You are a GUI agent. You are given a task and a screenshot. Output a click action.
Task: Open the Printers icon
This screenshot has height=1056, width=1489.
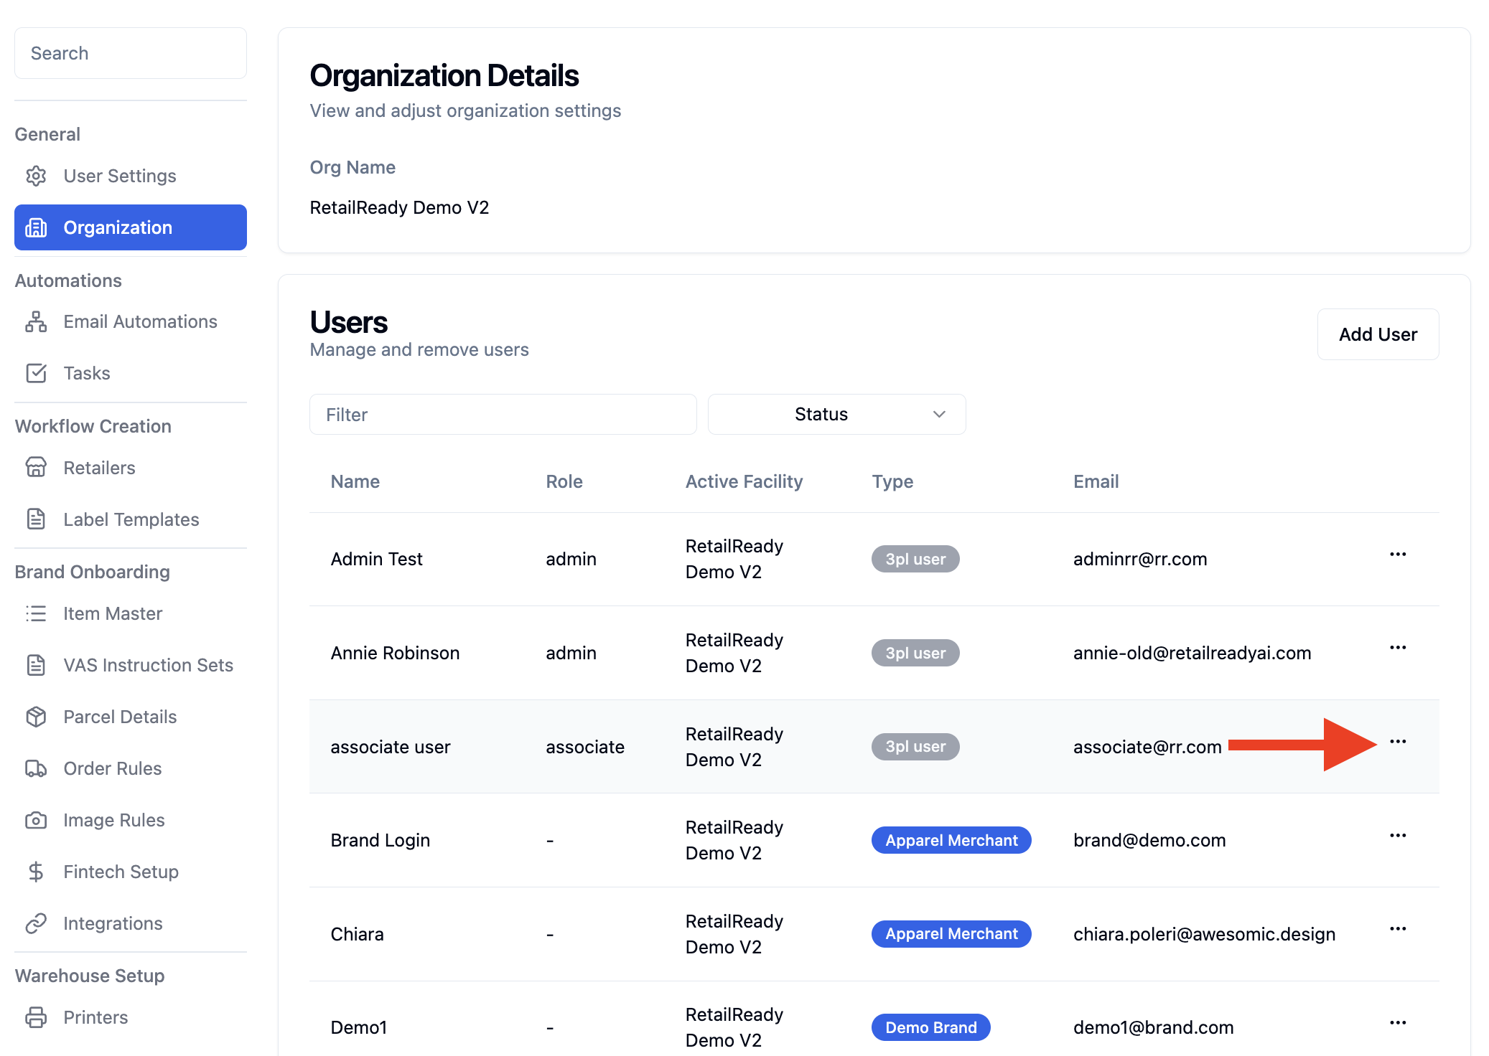point(36,1017)
